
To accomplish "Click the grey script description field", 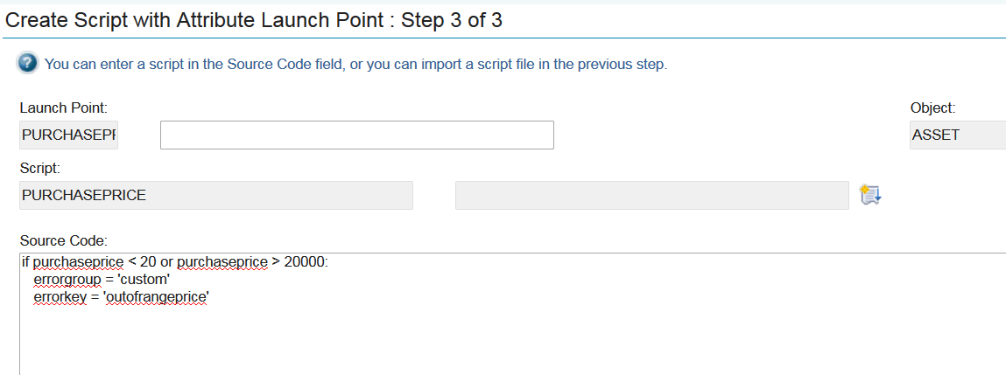I will [x=651, y=196].
